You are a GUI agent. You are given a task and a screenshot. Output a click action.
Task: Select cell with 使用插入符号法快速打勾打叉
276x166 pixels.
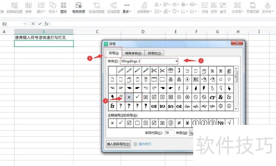click(x=44, y=37)
